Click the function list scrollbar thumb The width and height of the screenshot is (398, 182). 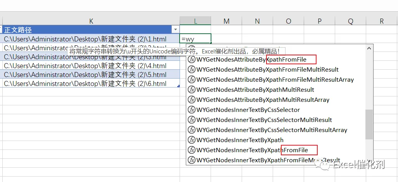coord(369,124)
